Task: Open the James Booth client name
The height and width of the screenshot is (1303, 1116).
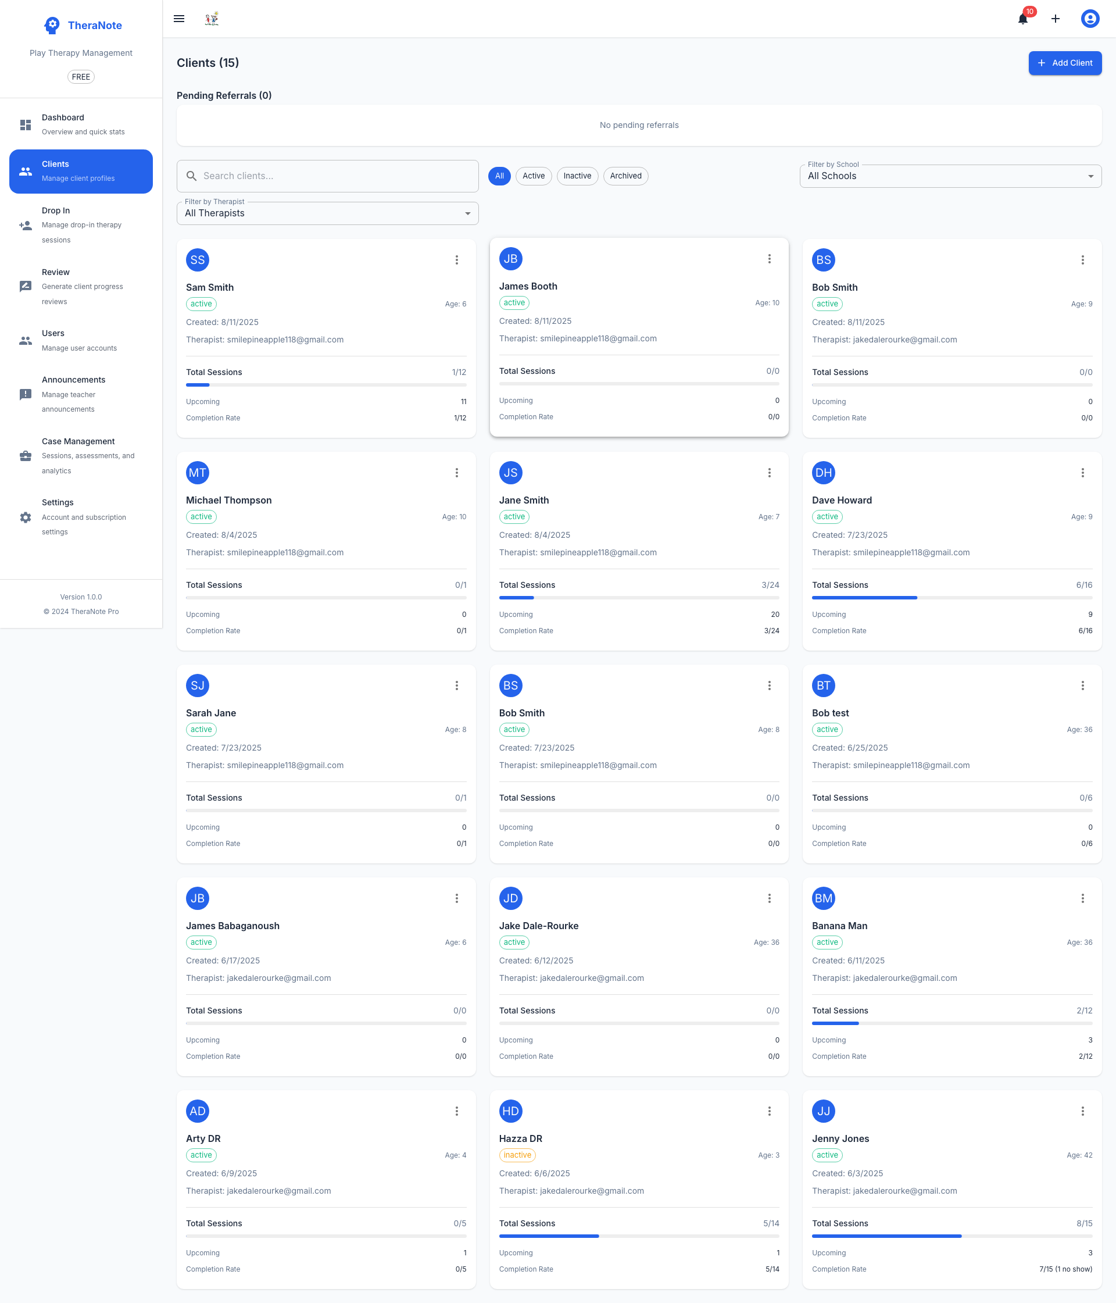Action: click(528, 286)
